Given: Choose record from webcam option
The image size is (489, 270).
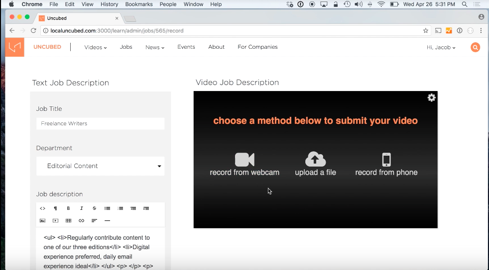Looking at the screenshot, I should 244,164.
